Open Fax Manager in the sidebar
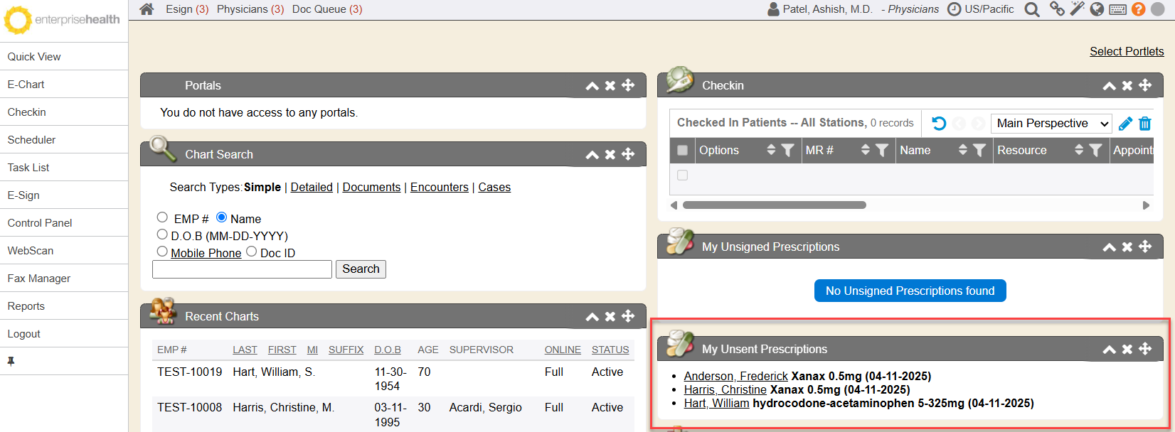 tap(39, 279)
